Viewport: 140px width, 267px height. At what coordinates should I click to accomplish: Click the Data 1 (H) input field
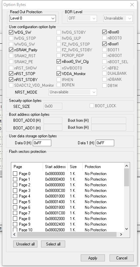click(x=105, y=143)
